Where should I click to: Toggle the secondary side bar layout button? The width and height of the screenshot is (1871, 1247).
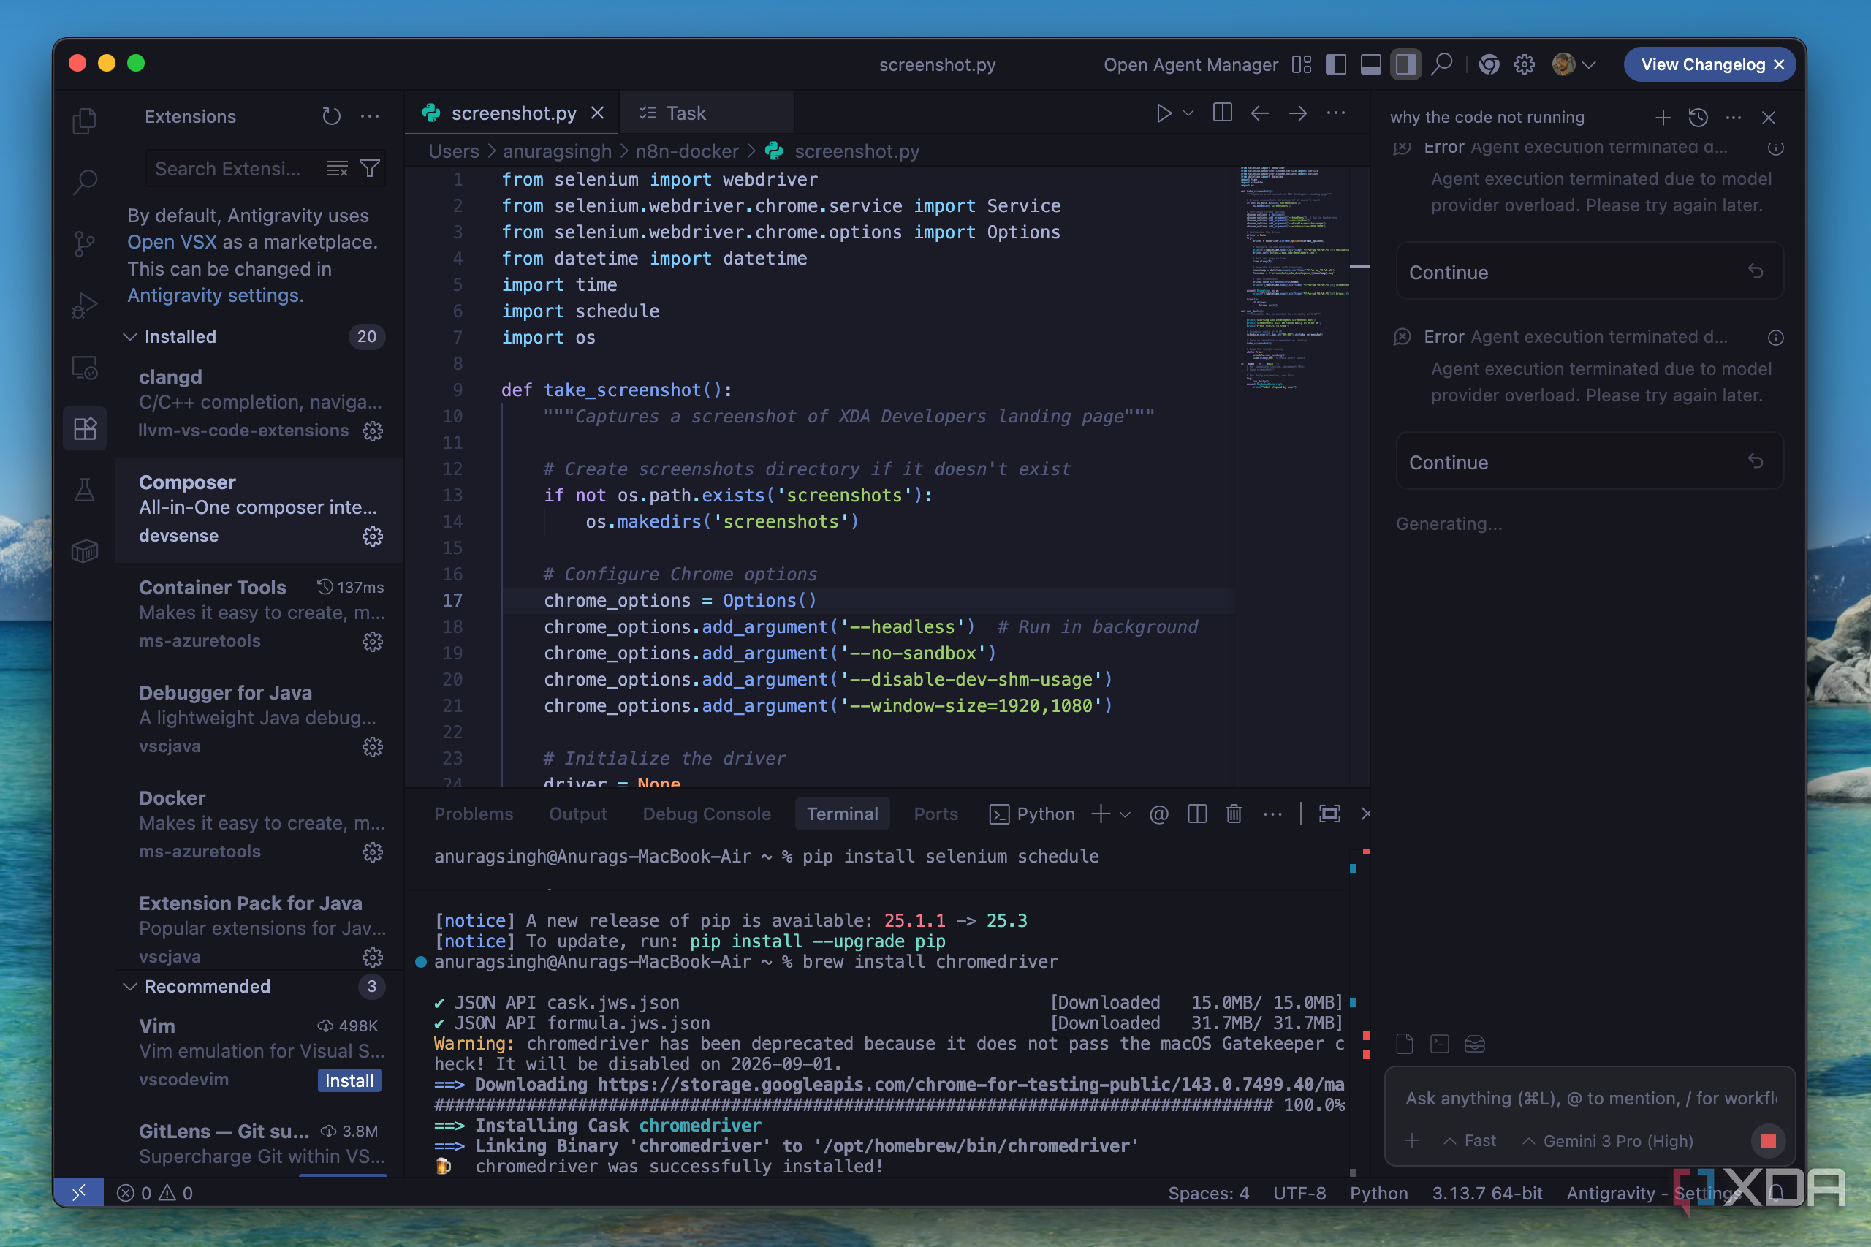click(1405, 64)
